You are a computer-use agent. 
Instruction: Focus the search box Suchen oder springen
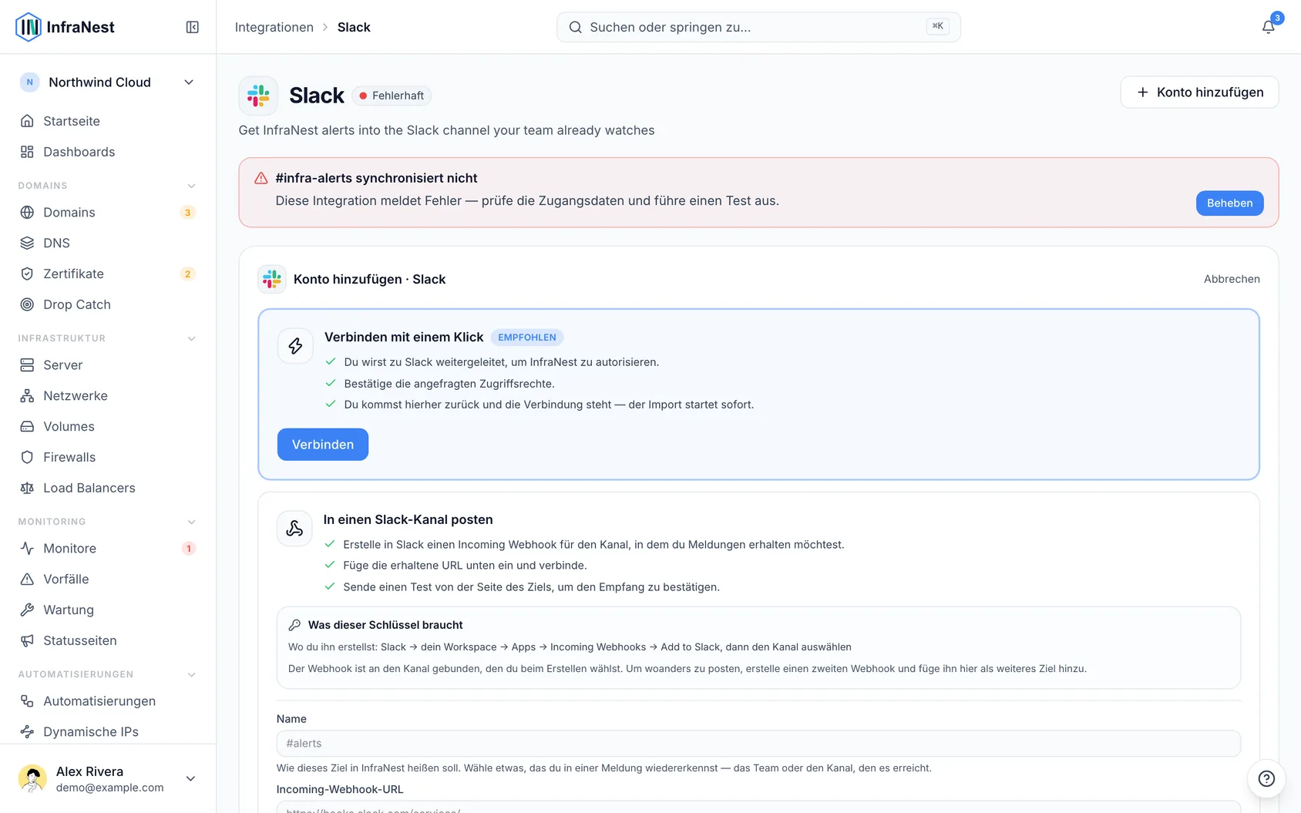[x=758, y=27]
